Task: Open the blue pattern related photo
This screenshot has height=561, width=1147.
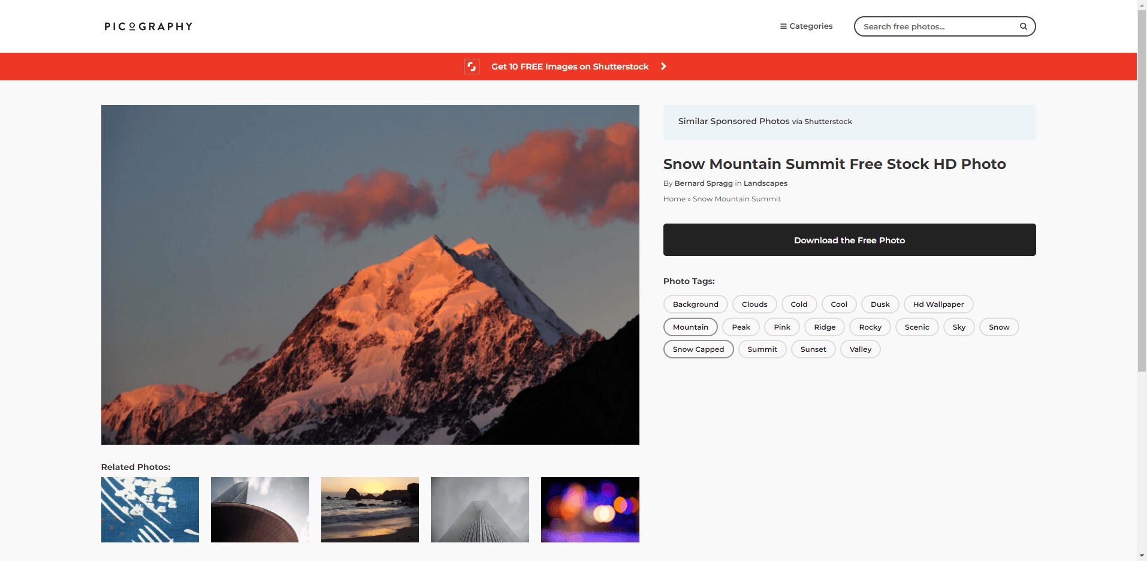Action: pyautogui.click(x=150, y=509)
